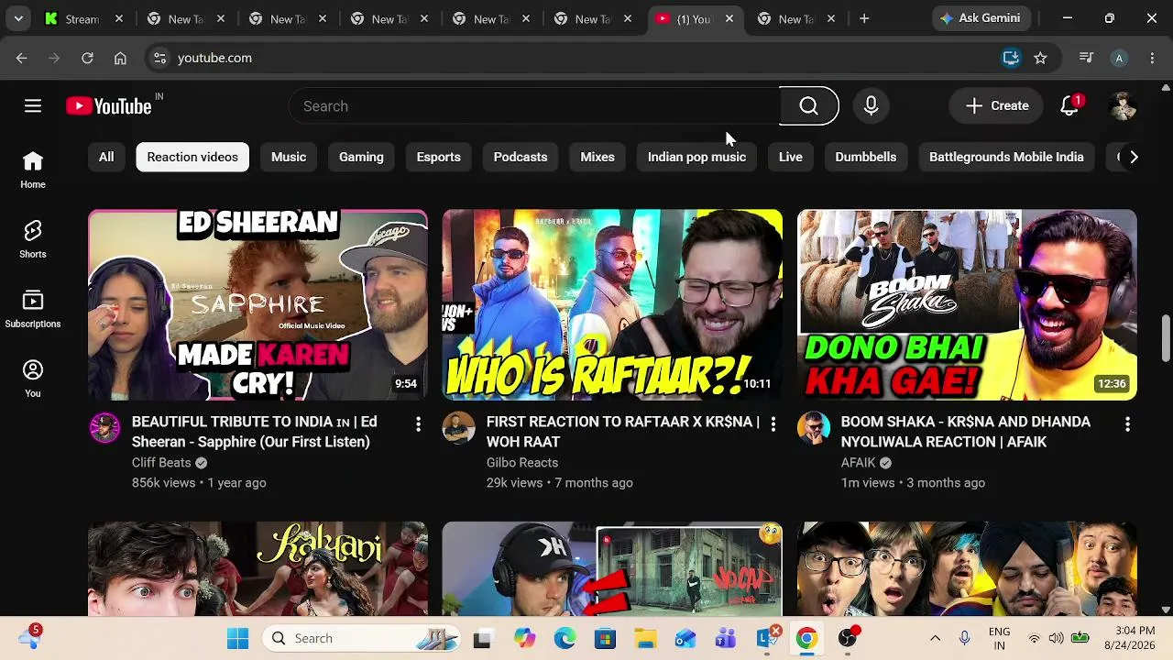
Task: Open the YouTube account avatar menu
Action: 1123,106
